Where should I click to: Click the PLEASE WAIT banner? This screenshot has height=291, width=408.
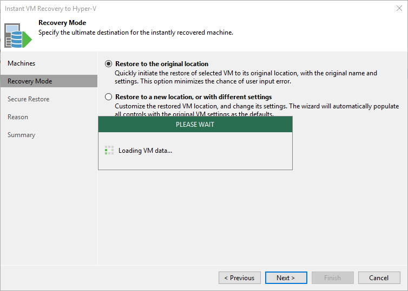pyautogui.click(x=195, y=125)
